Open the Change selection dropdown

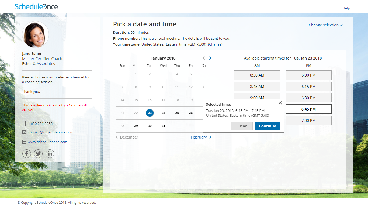coord(325,25)
